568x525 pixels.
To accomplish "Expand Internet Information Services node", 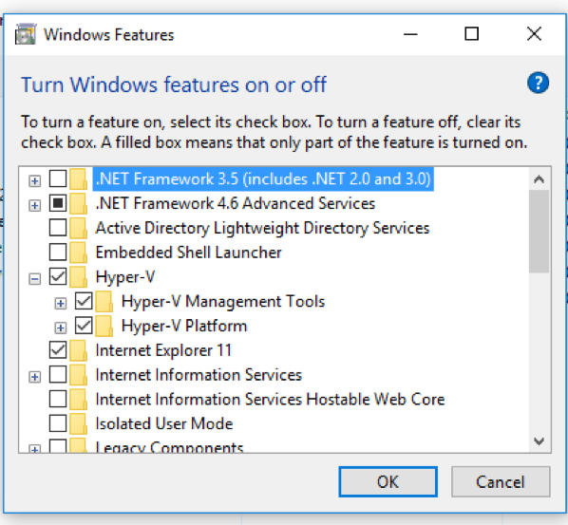I will pyautogui.click(x=35, y=377).
